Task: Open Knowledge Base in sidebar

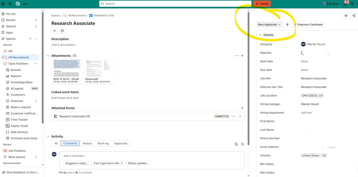Action: (22, 82)
